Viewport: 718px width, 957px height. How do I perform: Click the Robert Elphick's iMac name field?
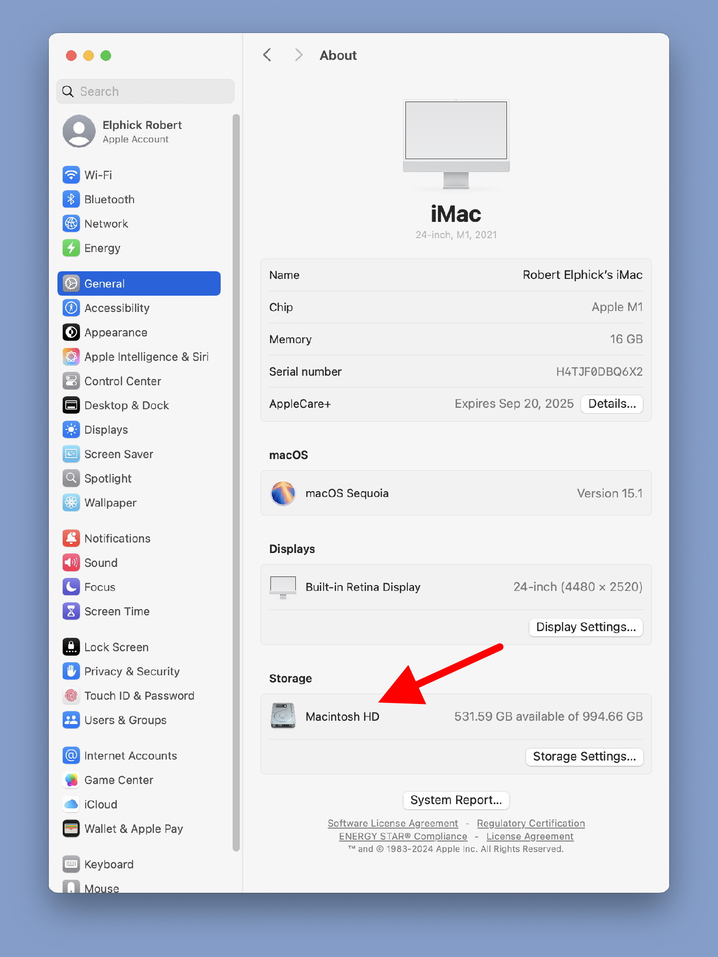[x=583, y=275]
